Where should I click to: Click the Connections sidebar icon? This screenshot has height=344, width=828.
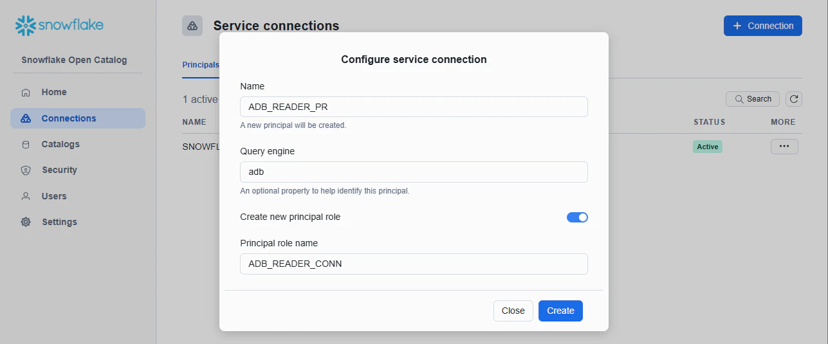coord(26,118)
